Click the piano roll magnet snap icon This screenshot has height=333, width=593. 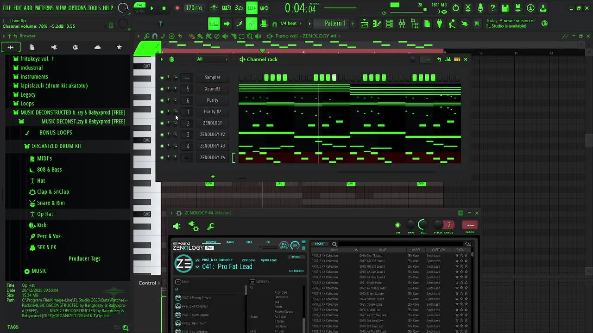point(155,36)
